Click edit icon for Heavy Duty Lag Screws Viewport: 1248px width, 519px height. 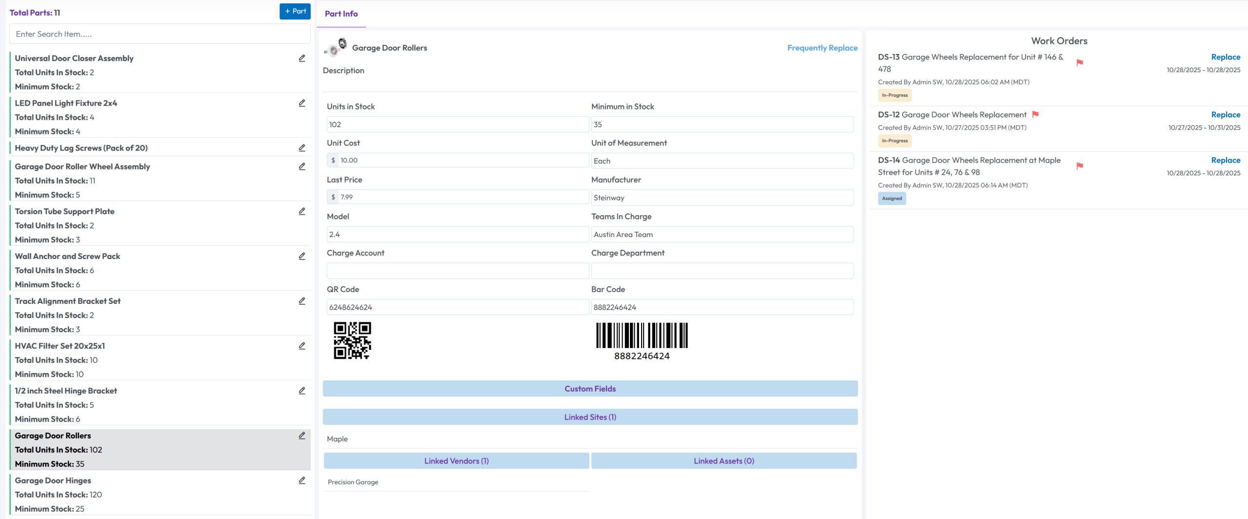[302, 148]
